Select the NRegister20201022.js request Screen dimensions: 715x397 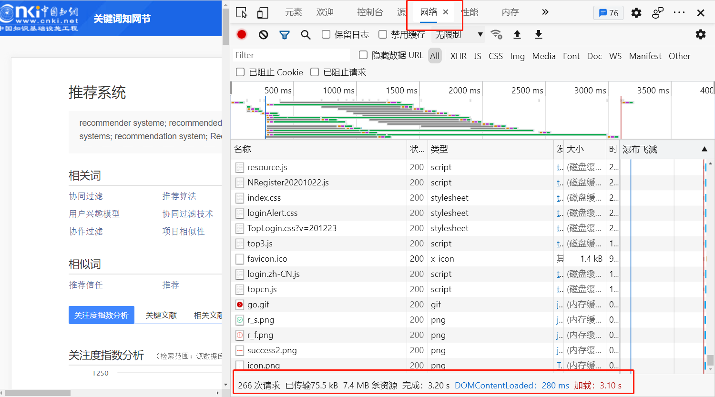[425, 183]
